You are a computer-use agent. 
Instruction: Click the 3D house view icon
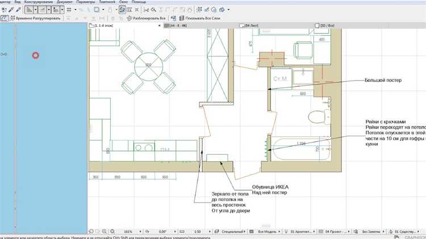214,10
